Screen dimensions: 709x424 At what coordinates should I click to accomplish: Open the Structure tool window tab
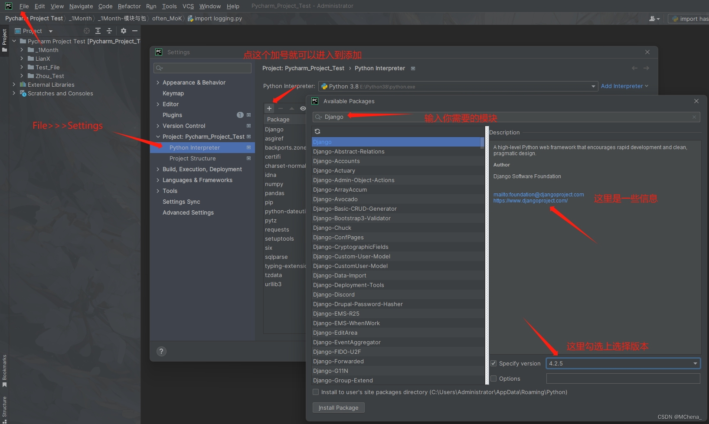point(4,409)
